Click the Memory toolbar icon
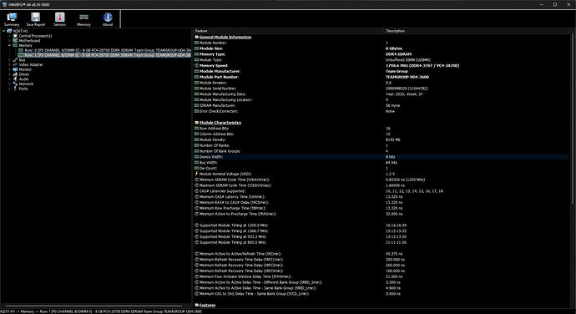This screenshot has height=314, width=576. [x=83, y=19]
